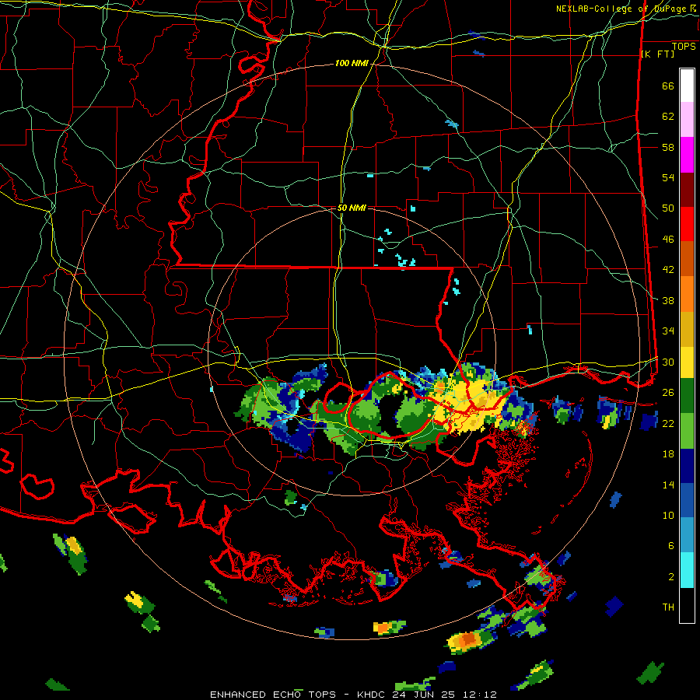Click the light orange legend swatch
The image size is (700, 700).
687,294
